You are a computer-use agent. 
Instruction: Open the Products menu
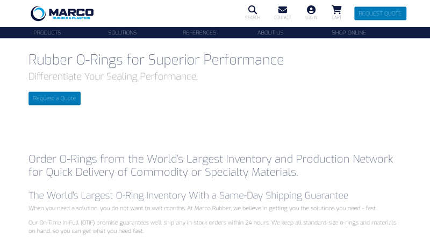(x=47, y=33)
